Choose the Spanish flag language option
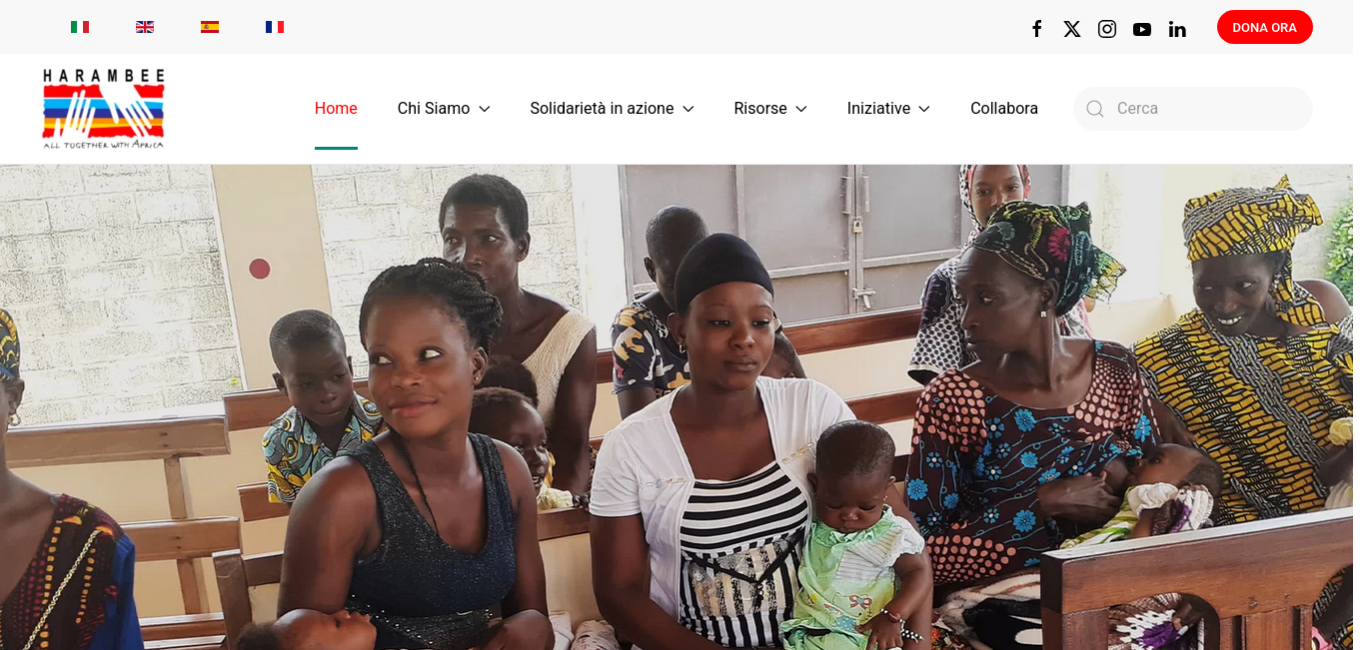The width and height of the screenshot is (1365, 650). (210, 27)
